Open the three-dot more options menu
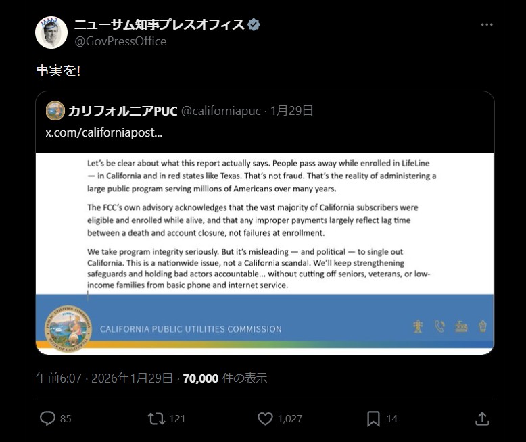The image size is (526, 442). click(x=487, y=24)
